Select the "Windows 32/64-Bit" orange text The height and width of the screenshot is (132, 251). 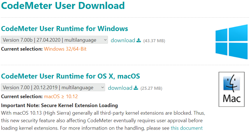click(x=65, y=49)
